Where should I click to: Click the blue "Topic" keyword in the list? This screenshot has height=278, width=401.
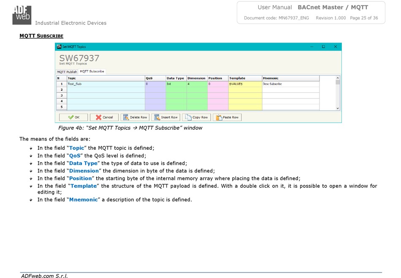click(77, 148)
